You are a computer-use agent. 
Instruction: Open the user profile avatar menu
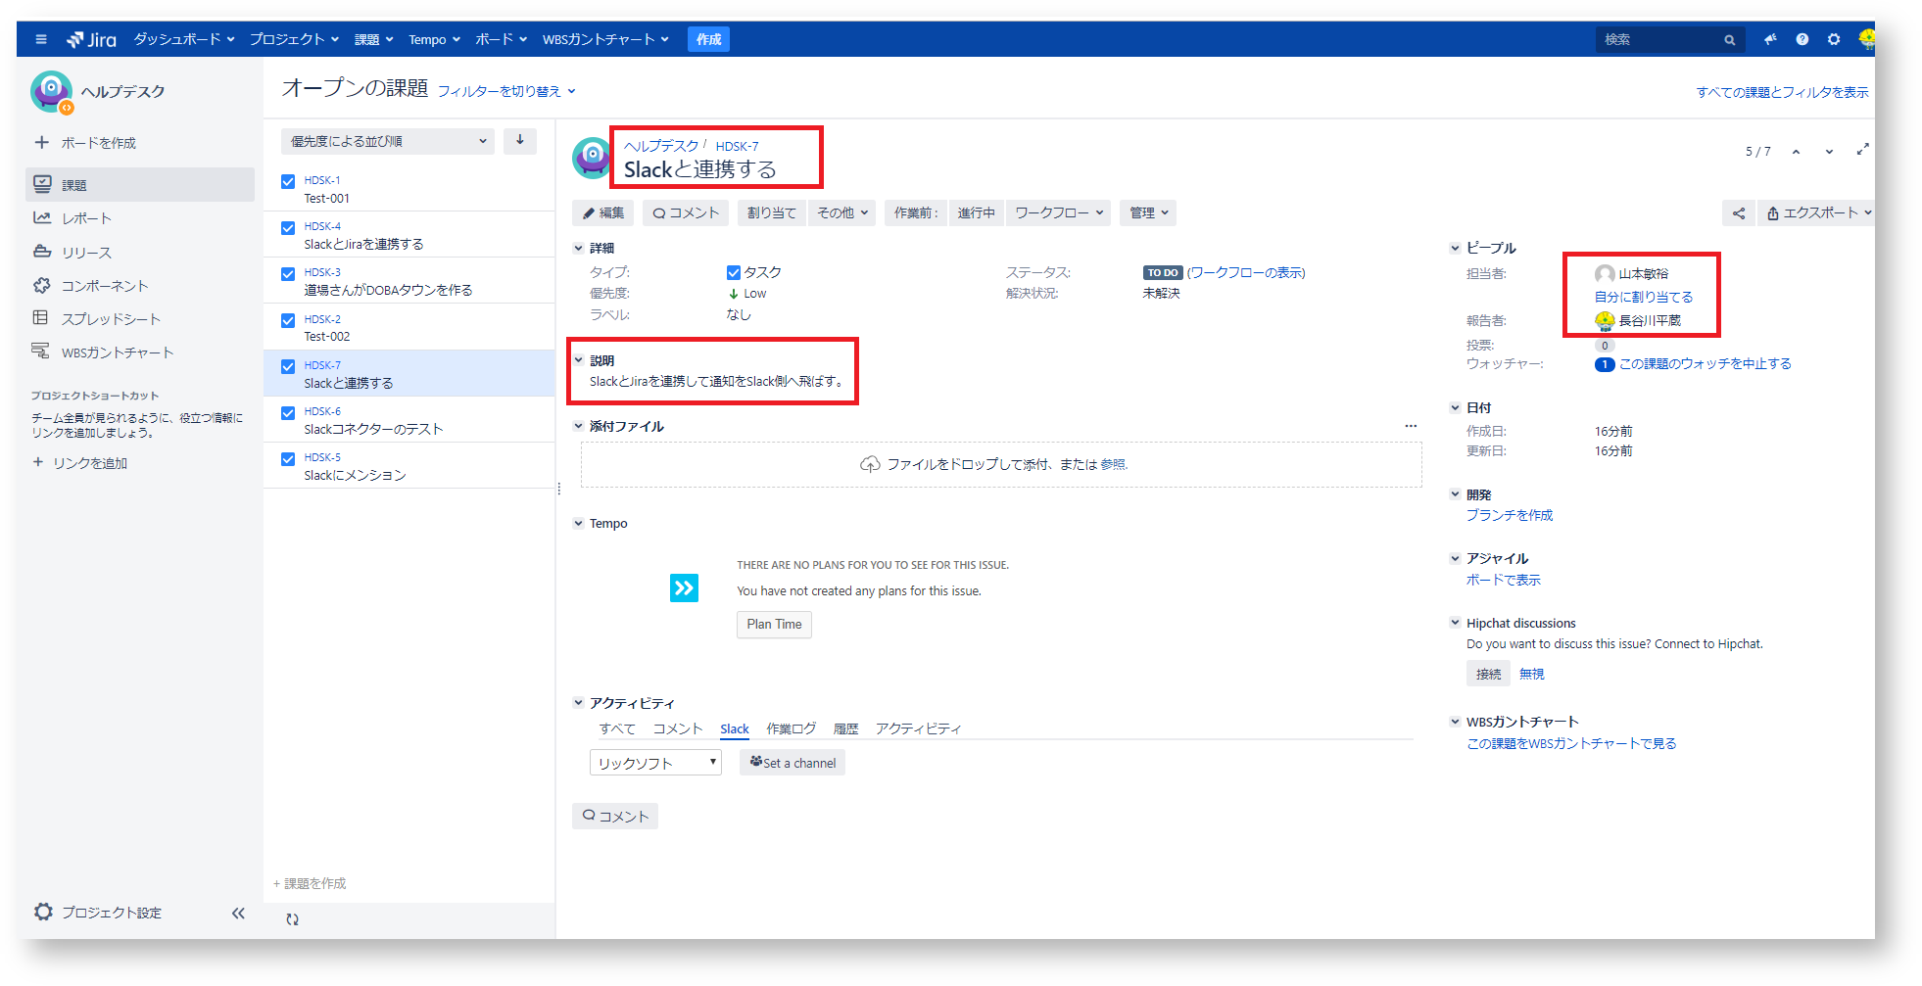[x=1865, y=39]
